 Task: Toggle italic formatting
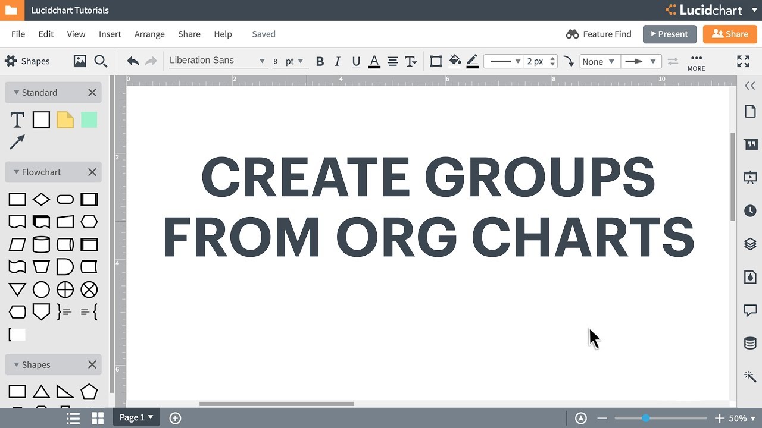tap(338, 61)
